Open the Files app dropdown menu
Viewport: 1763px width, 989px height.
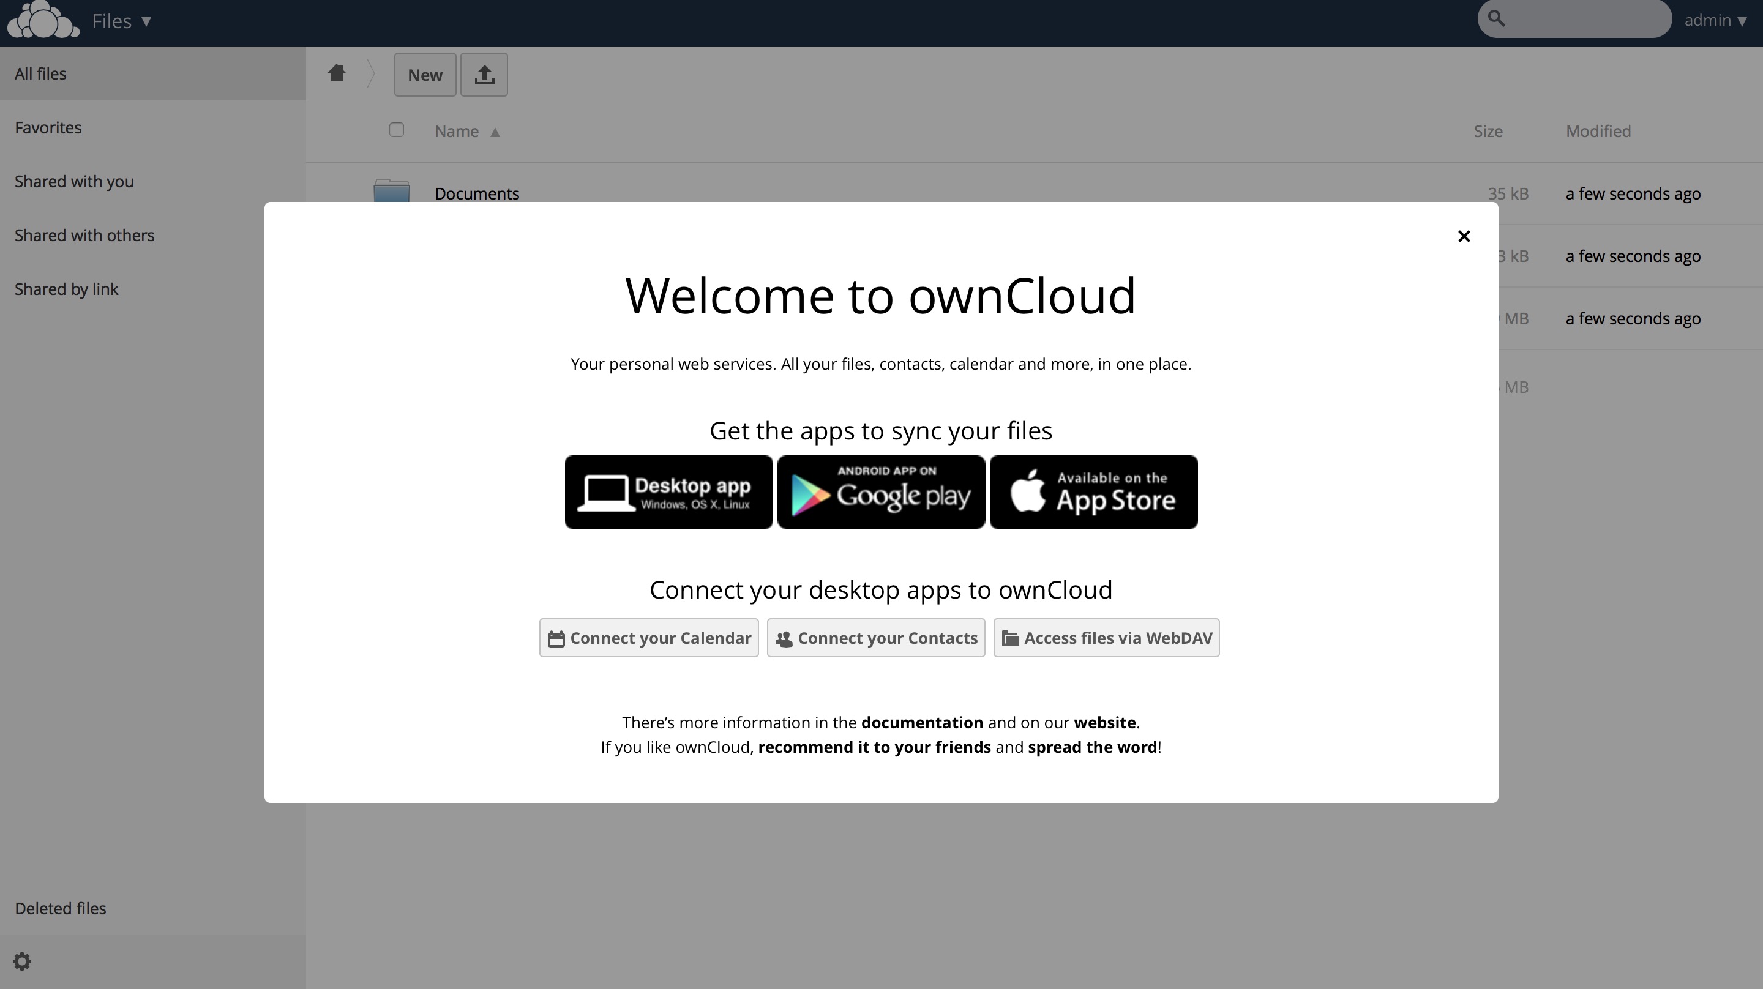coord(121,21)
